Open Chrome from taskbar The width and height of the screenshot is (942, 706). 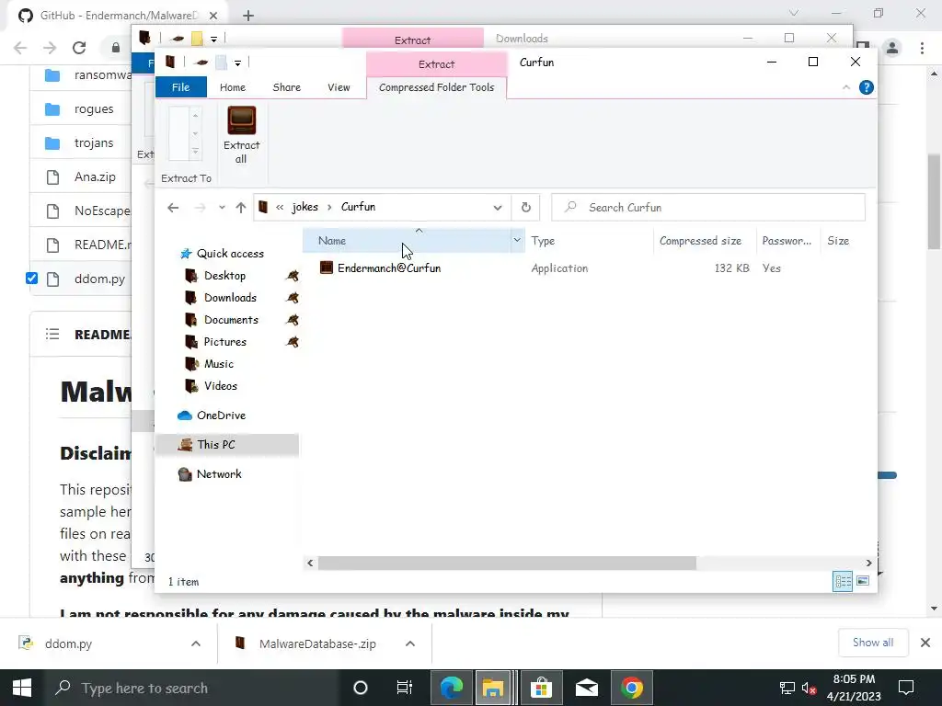tap(631, 688)
